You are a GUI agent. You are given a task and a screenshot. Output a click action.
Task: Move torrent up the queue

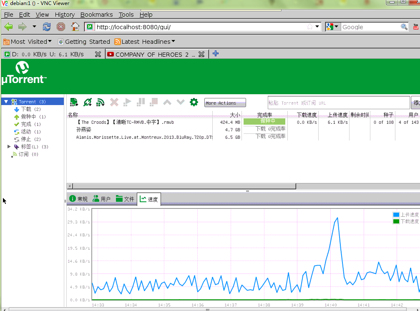(x=167, y=102)
